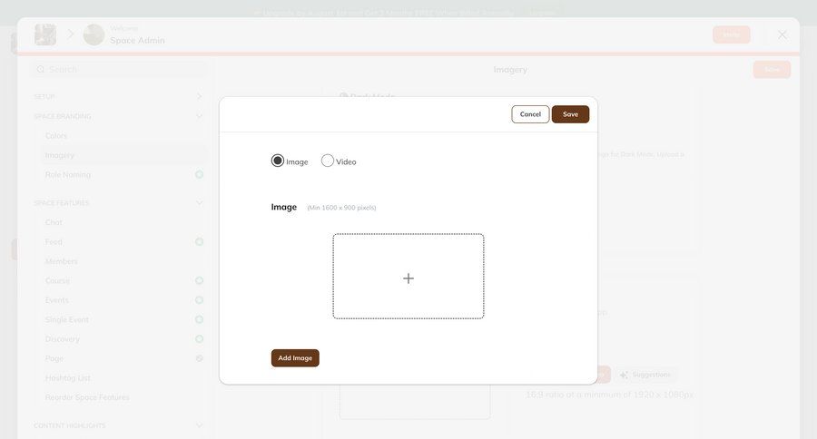The image size is (817, 439).
Task: Click the More button in the header
Action: click(731, 34)
